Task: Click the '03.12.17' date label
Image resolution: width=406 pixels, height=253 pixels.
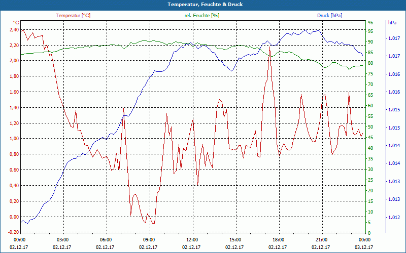Action: pyautogui.click(x=364, y=247)
